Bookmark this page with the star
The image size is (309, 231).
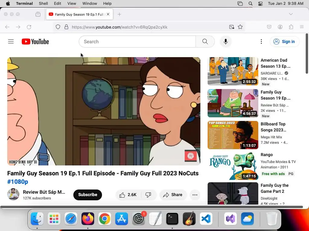pos(240,27)
